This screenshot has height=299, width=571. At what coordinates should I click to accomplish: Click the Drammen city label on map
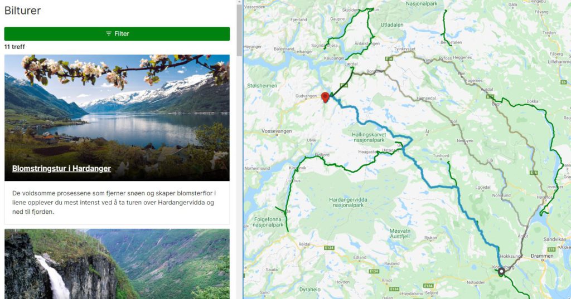(x=542, y=256)
